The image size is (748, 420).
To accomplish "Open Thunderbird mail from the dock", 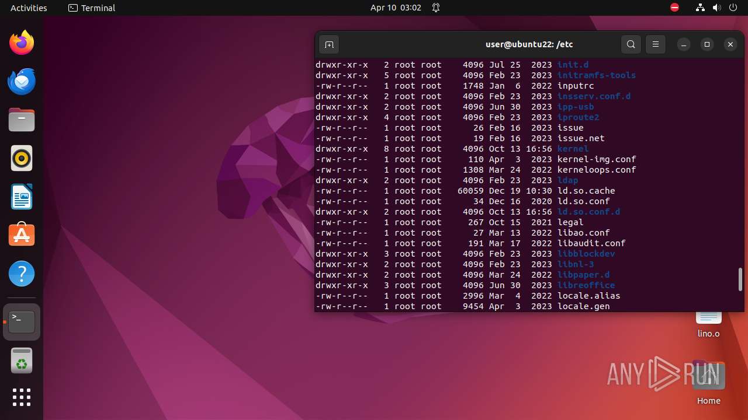I will point(22,81).
